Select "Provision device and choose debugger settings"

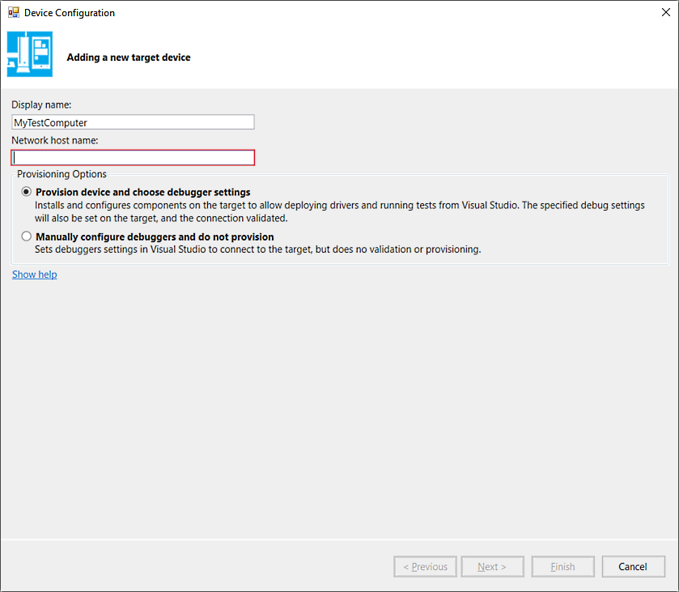pyautogui.click(x=25, y=191)
